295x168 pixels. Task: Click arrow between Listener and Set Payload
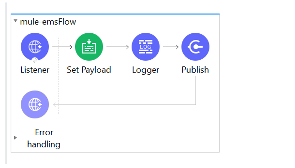[x=62, y=47]
